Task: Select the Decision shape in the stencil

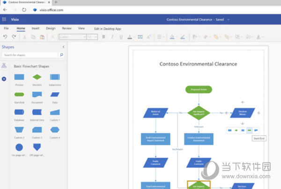Action: point(37,77)
